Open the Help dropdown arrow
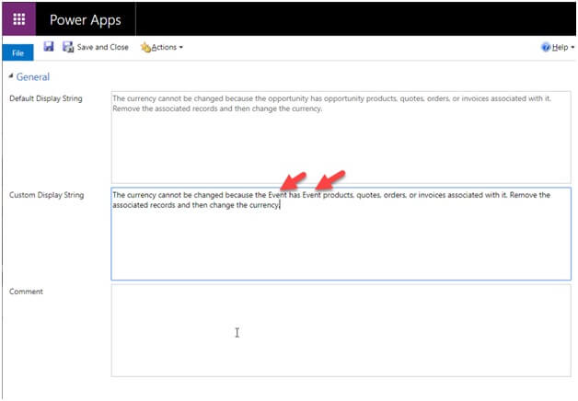The height and width of the screenshot is (401, 578). [570, 48]
